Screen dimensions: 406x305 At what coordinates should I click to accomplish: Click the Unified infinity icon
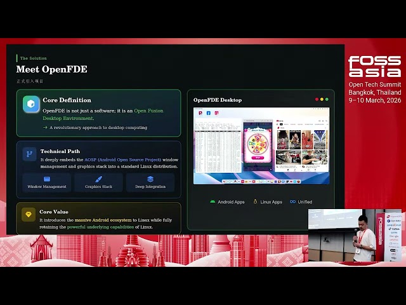(x=292, y=201)
